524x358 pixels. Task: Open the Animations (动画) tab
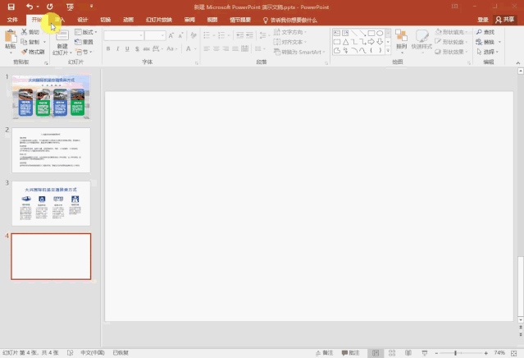click(128, 20)
